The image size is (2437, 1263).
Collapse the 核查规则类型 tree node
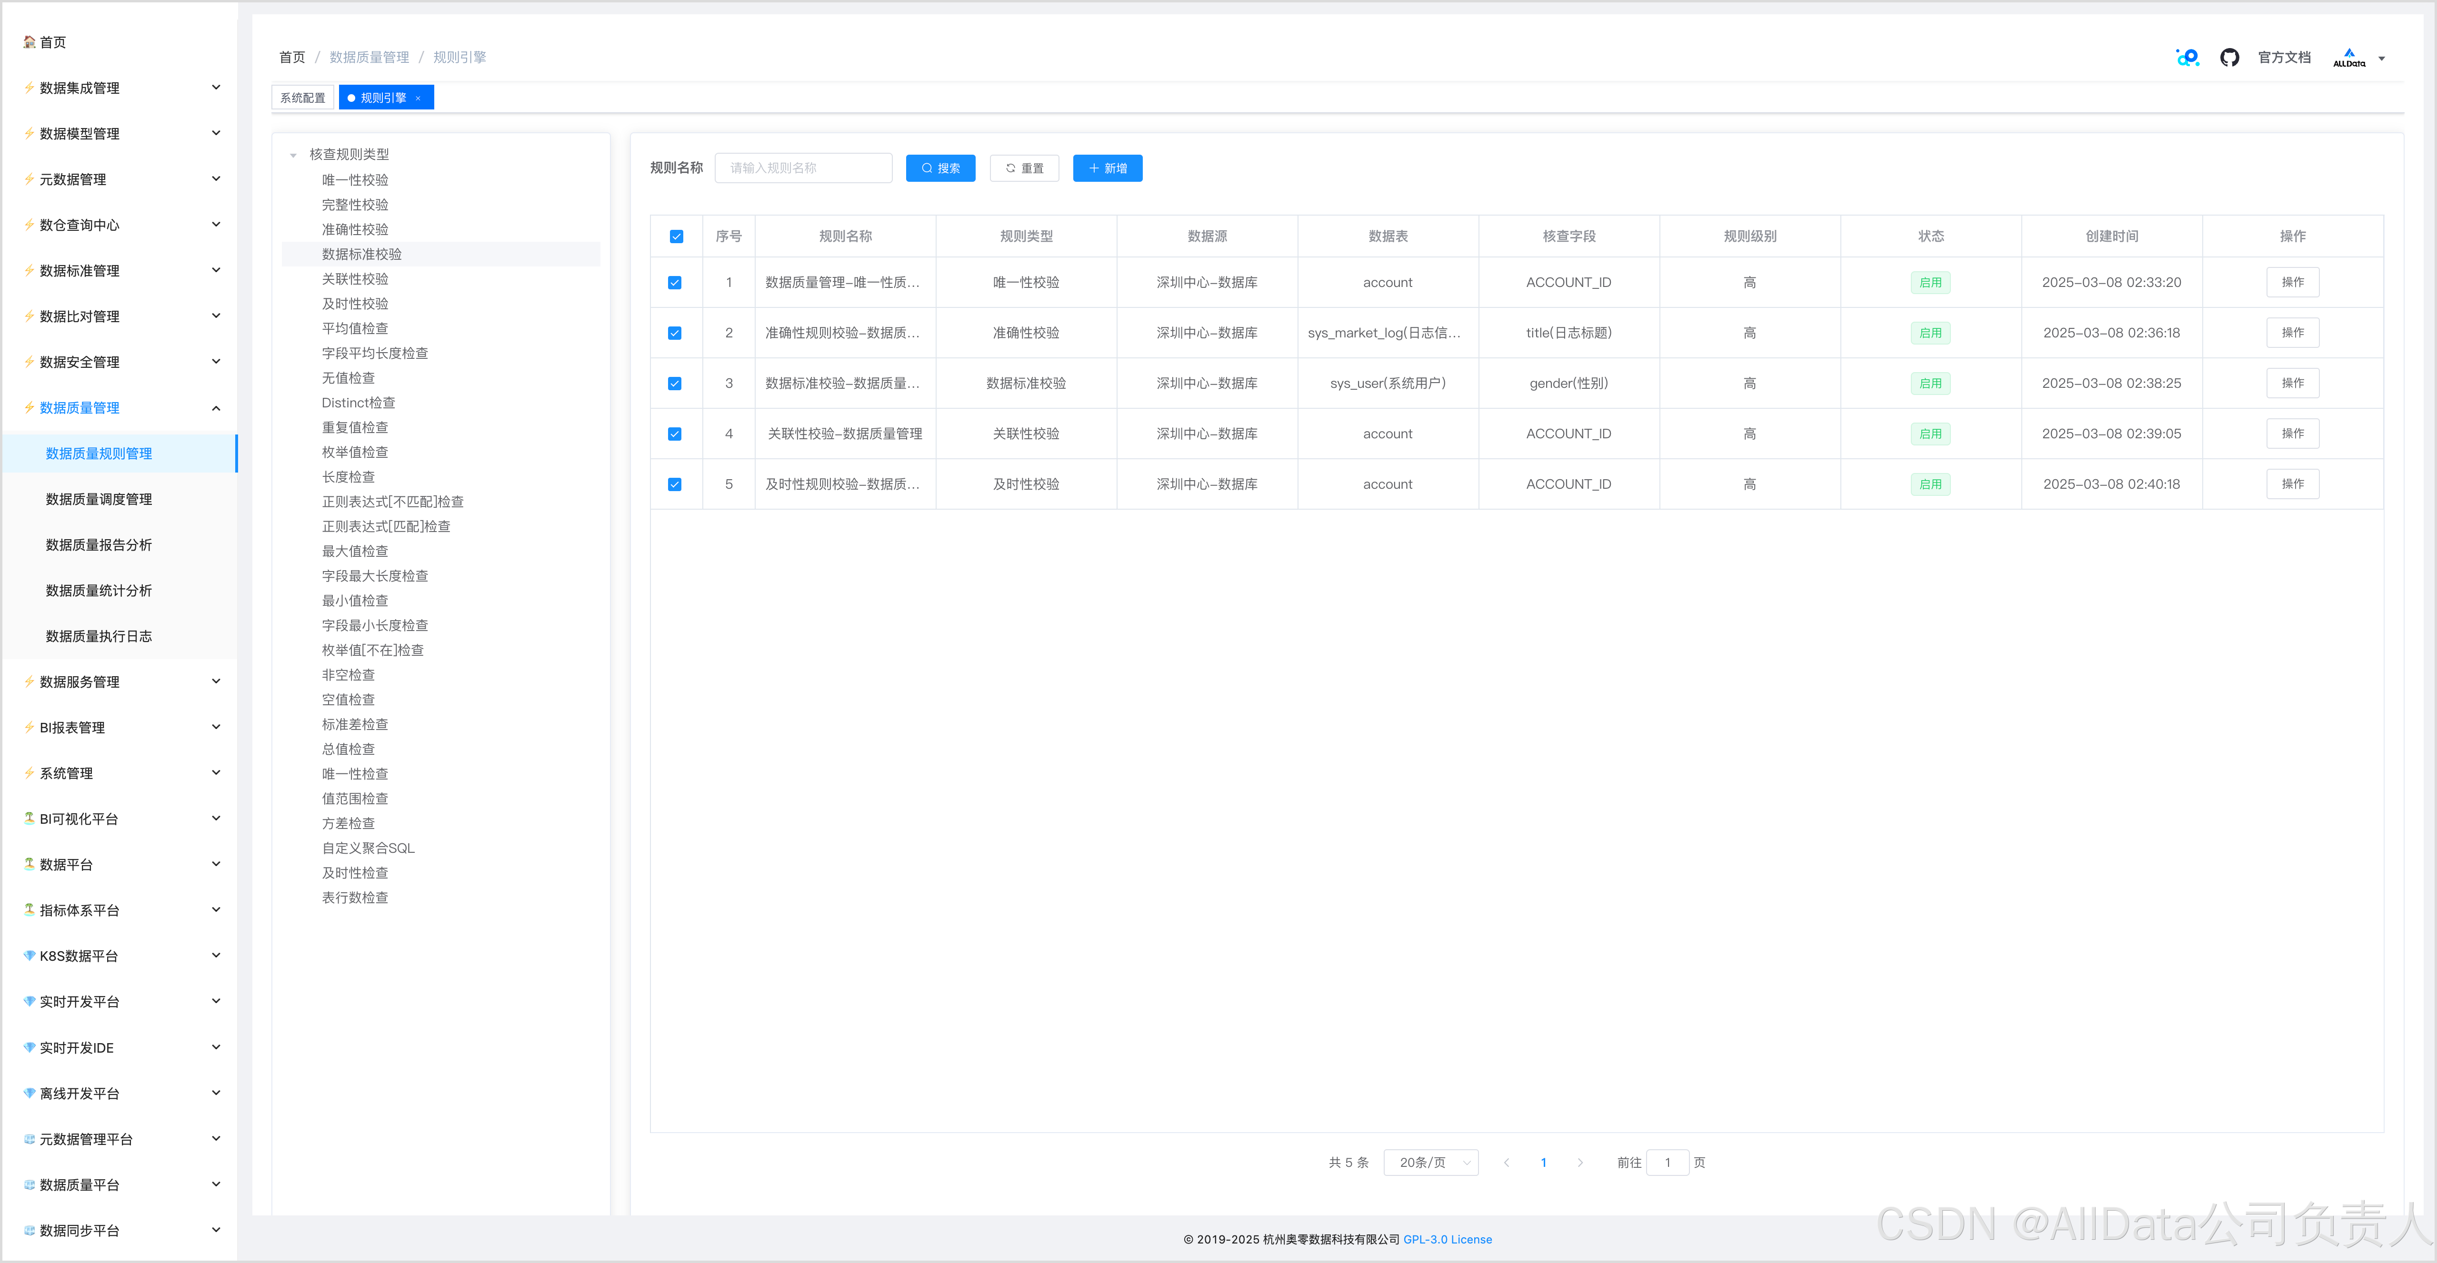293,155
